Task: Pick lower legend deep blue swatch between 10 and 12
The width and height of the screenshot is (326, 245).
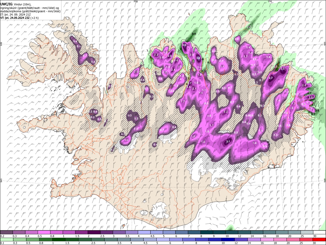Action: [228, 239]
